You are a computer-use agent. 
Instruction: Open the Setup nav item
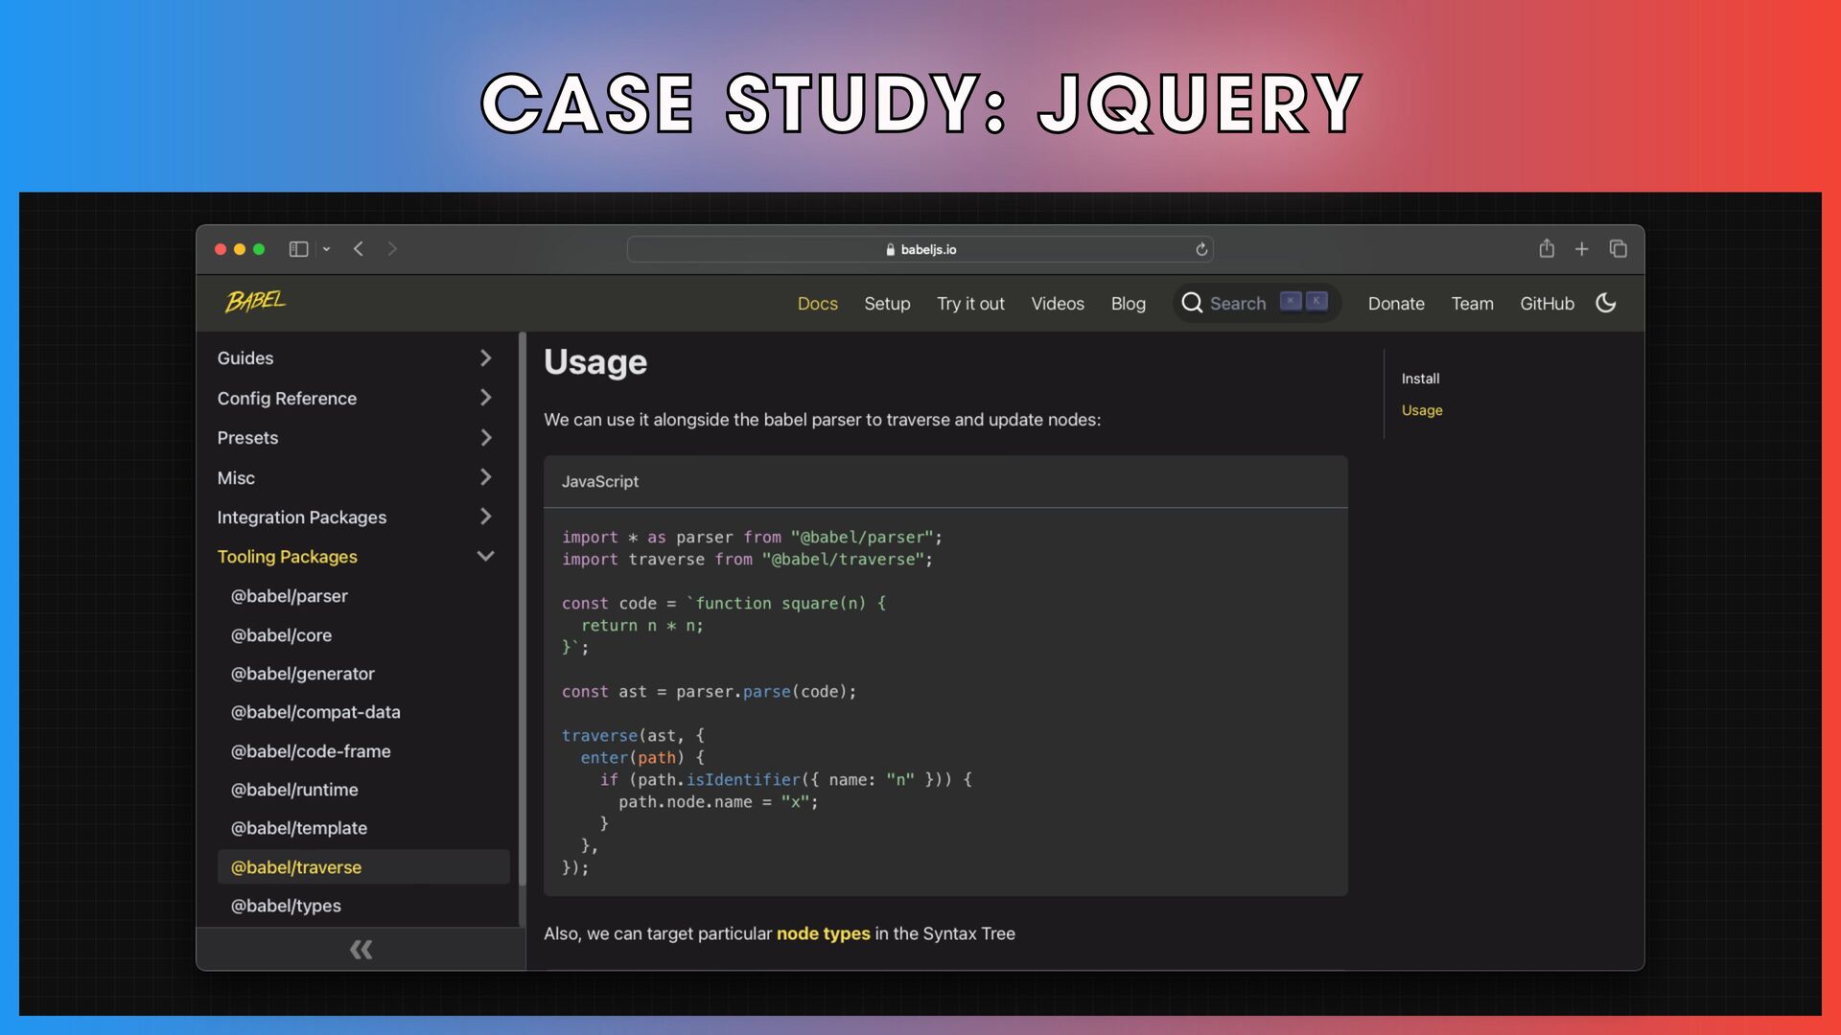887,304
